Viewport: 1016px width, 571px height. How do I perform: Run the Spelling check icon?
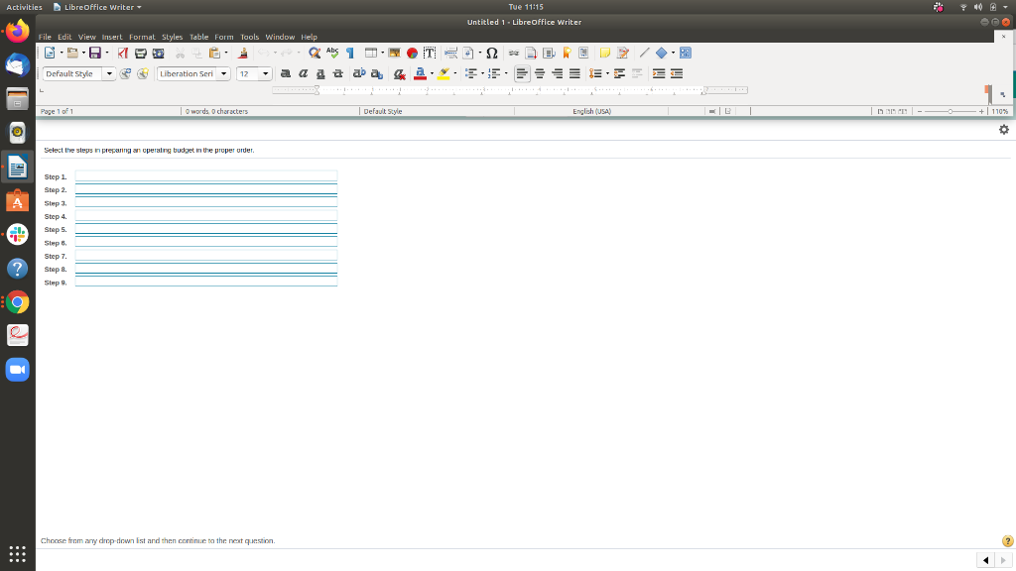(x=332, y=54)
